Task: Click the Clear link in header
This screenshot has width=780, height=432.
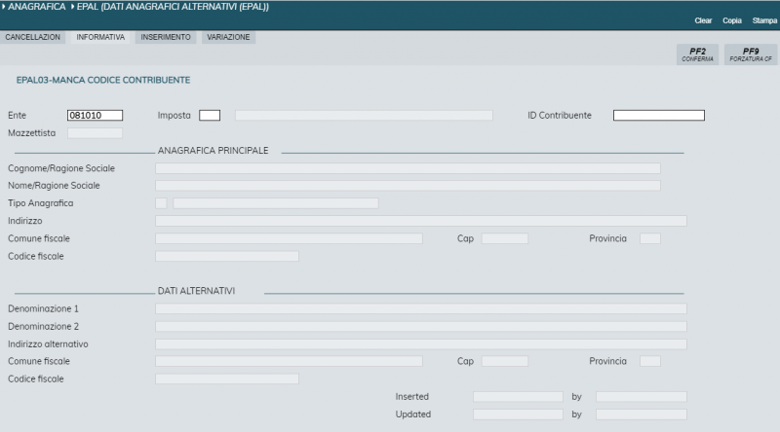Action: pos(702,20)
